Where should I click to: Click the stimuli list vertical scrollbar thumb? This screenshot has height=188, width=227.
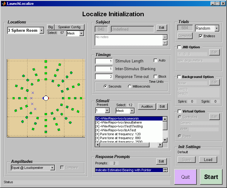pyautogui.click(x=165, y=126)
